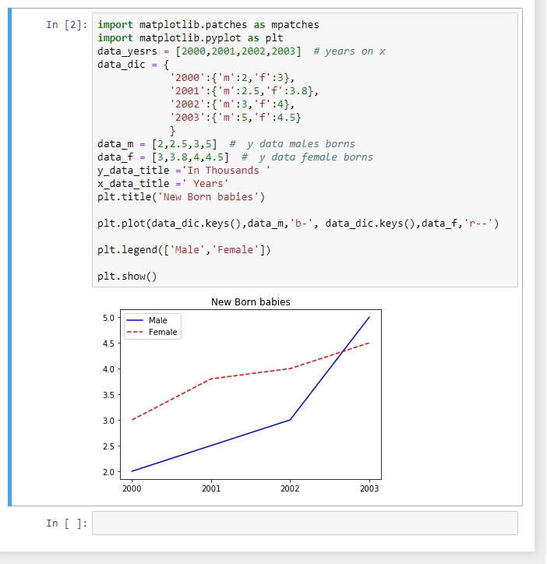Click the '2002' x-axis tick label
Viewport: 547px width, 564px height.
[290, 488]
